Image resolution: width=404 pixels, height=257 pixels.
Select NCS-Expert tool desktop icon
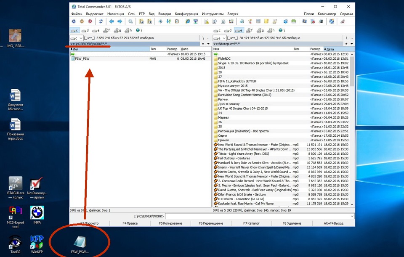(x=15, y=217)
